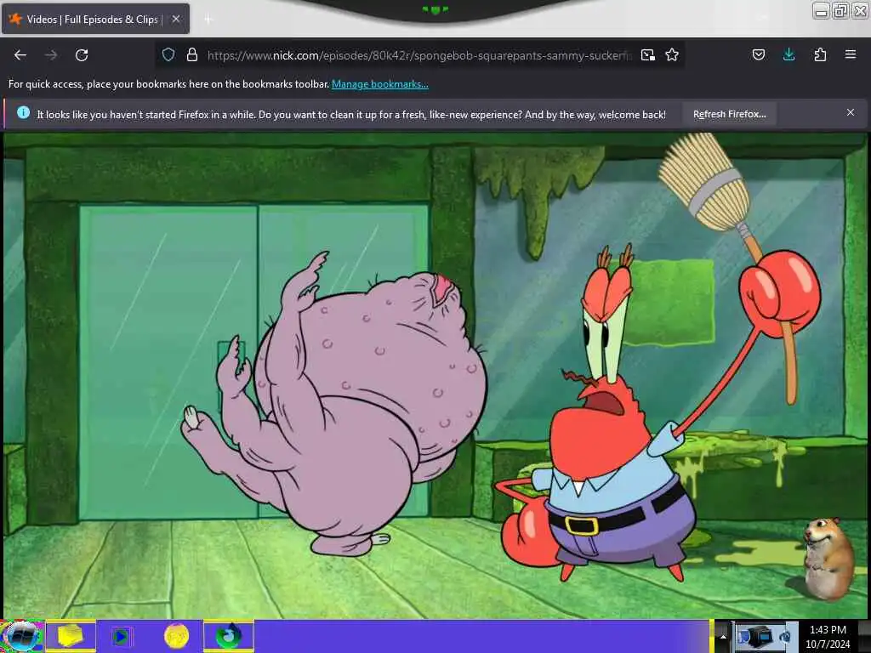Open the Firefox downloads panel

[788, 55]
